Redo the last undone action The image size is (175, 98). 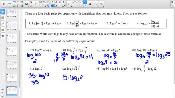coord(18,2)
